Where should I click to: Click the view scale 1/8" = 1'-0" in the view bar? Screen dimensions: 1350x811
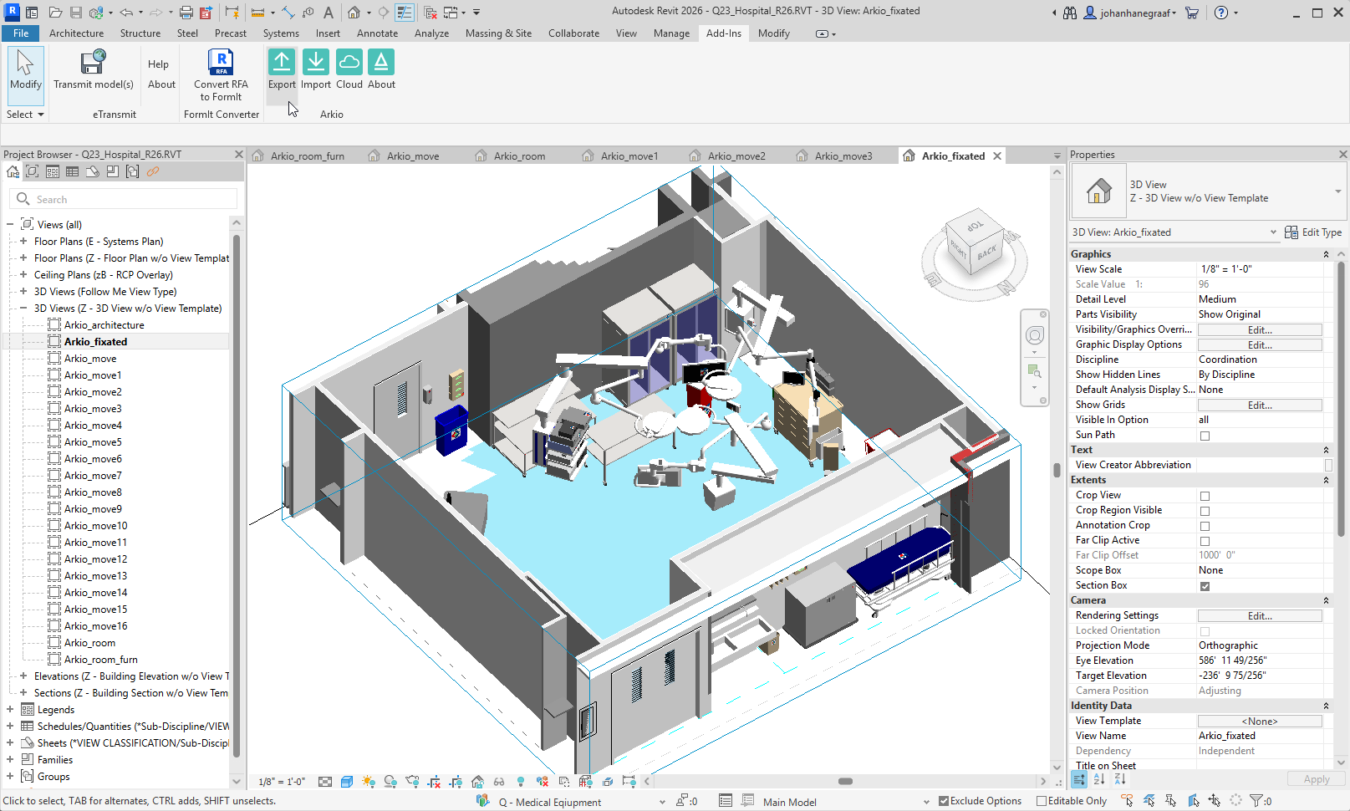[x=282, y=782]
